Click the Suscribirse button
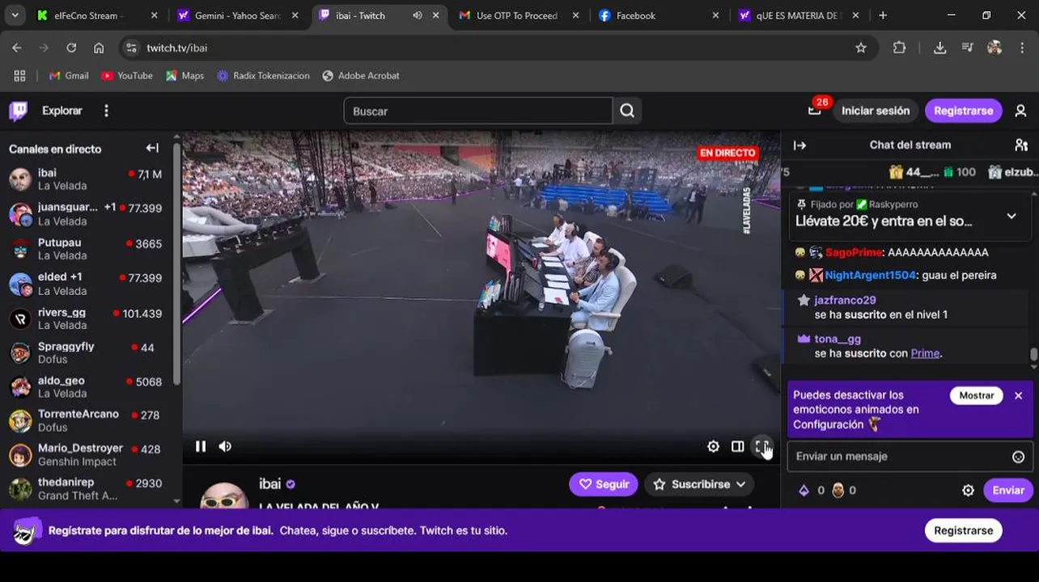This screenshot has width=1039, height=582. (x=699, y=484)
